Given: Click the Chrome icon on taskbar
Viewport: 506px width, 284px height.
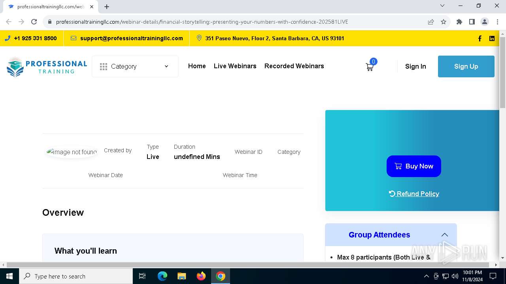Looking at the screenshot, I should coord(221,276).
